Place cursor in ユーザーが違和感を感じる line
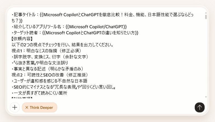215x122 pixels. [50, 81]
